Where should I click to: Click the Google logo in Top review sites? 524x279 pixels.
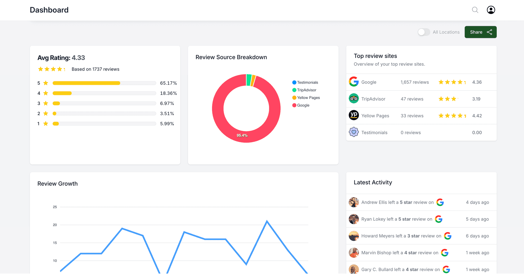tap(354, 82)
